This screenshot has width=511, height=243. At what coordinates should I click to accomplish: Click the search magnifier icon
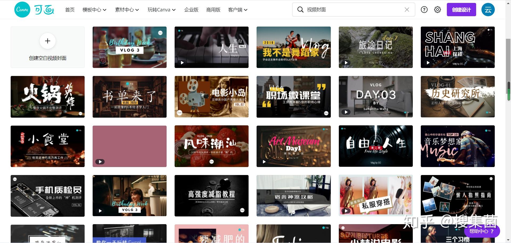point(300,10)
